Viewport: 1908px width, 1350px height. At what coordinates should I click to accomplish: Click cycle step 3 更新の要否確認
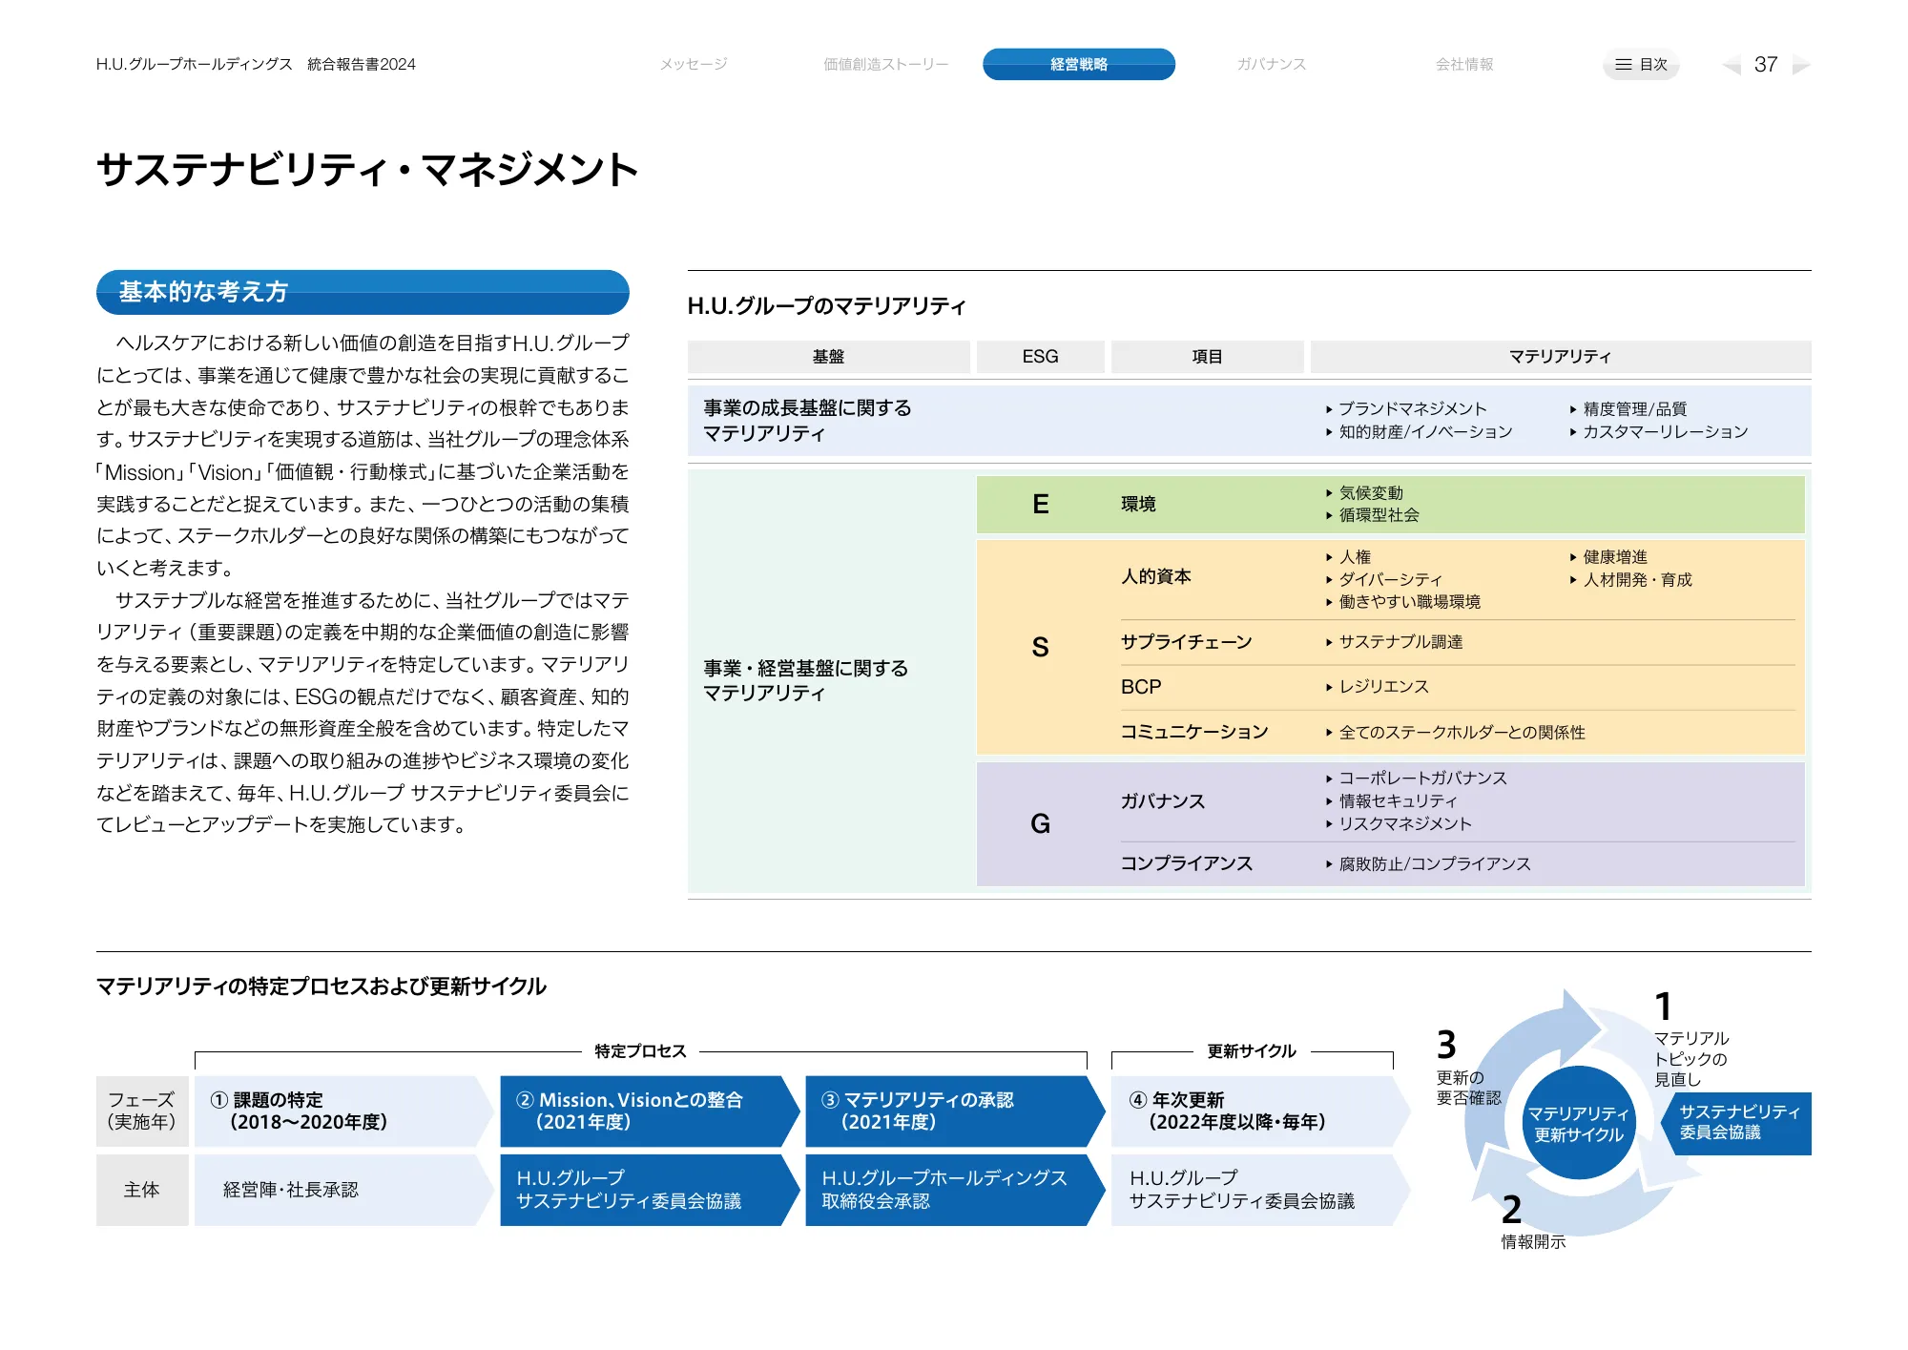click(x=1467, y=1067)
